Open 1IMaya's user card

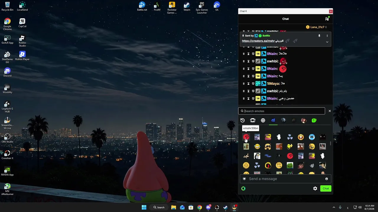(x=273, y=84)
